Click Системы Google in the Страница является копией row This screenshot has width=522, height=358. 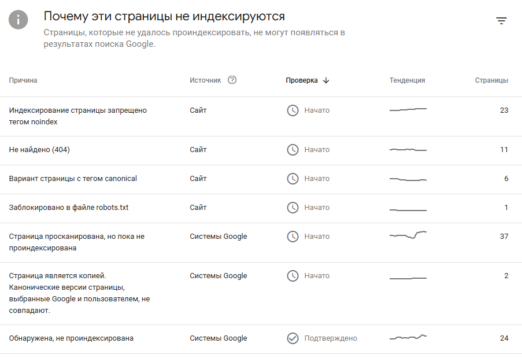click(219, 276)
